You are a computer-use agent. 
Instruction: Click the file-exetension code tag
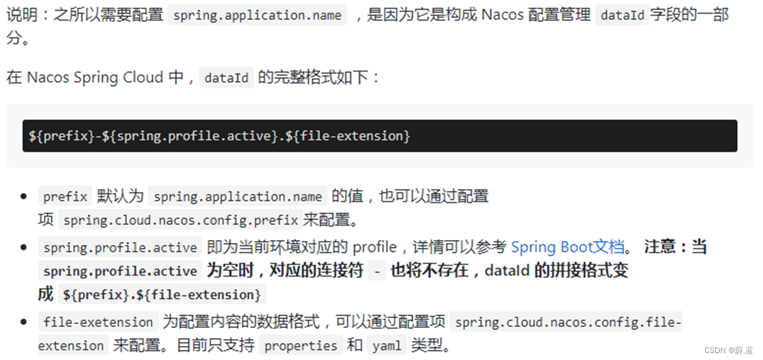point(98,322)
